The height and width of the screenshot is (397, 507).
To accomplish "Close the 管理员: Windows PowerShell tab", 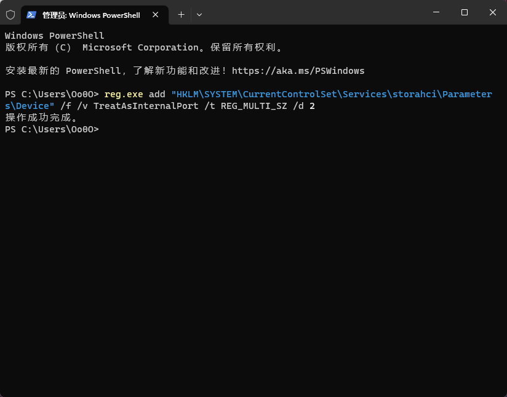I will coord(157,14).
